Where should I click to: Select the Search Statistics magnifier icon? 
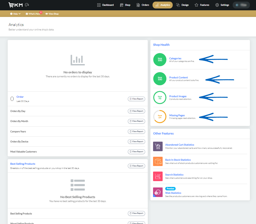tap(158, 176)
